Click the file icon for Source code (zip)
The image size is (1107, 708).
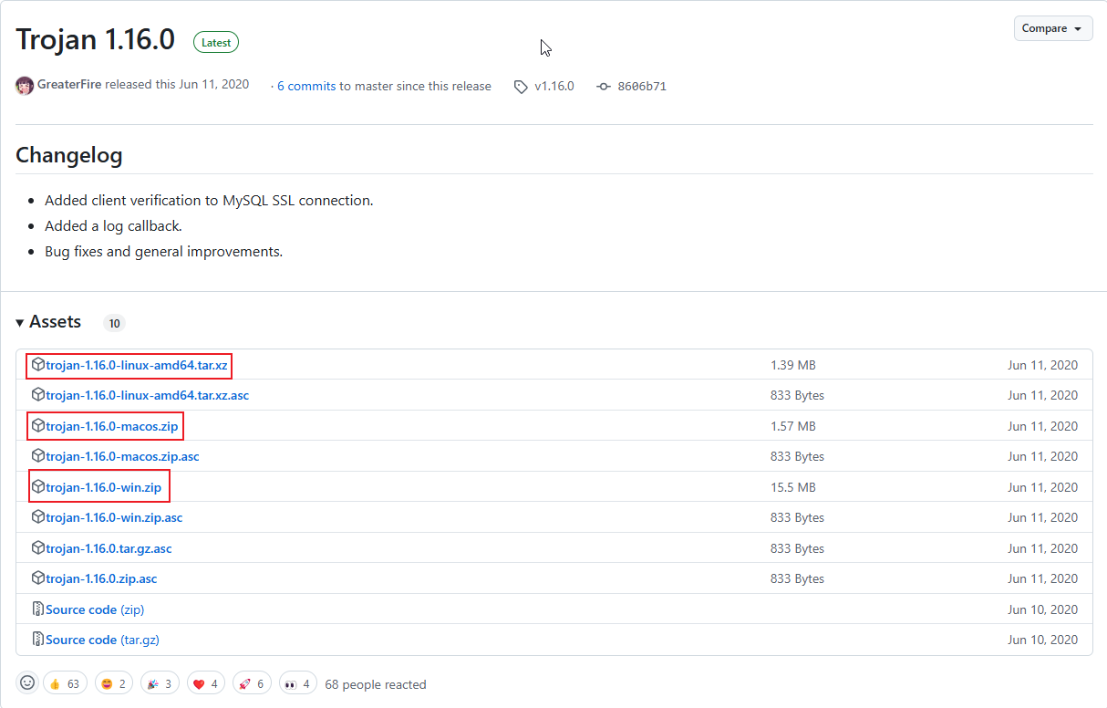point(38,609)
